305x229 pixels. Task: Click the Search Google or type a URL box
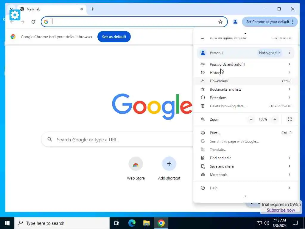pyautogui.click(x=117, y=140)
